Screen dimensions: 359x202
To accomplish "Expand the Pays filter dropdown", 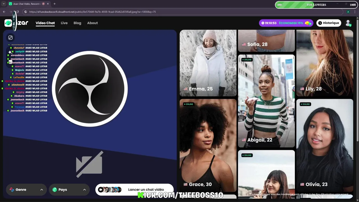I will point(69,190).
